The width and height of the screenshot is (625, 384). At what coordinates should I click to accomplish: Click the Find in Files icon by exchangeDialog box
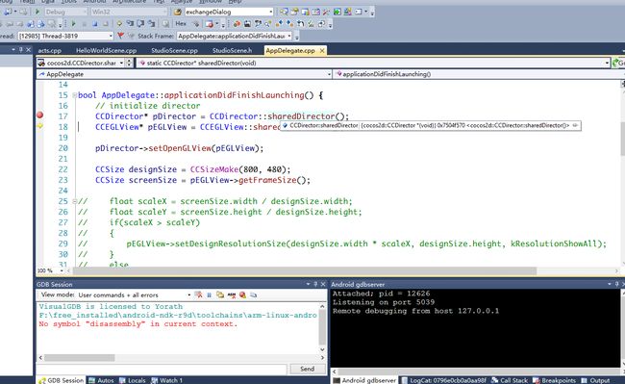[178, 12]
